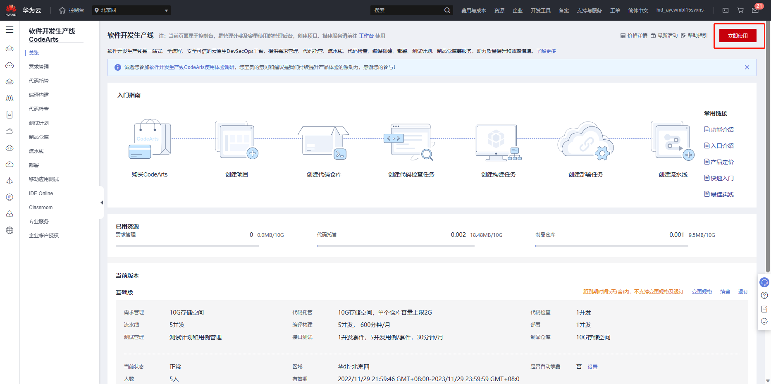This screenshot has width=771, height=384.
Task: Select 编译构建 in the sidebar
Action: pyautogui.click(x=39, y=95)
